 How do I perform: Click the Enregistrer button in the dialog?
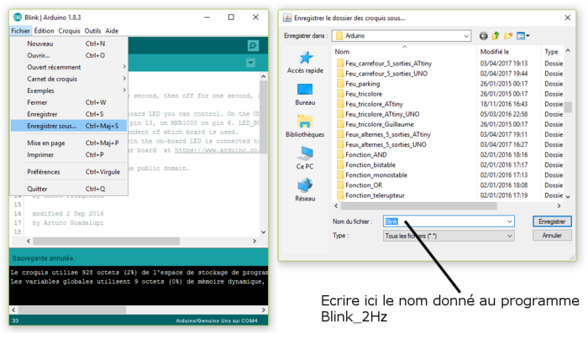coord(552,221)
